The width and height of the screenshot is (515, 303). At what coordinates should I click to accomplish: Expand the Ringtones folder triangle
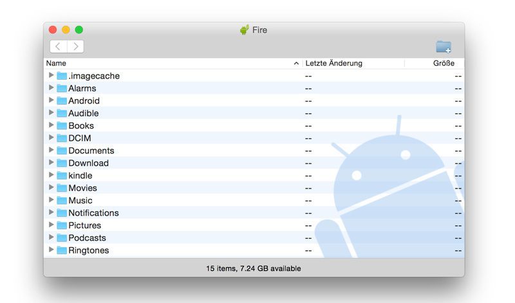pos(51,250)
